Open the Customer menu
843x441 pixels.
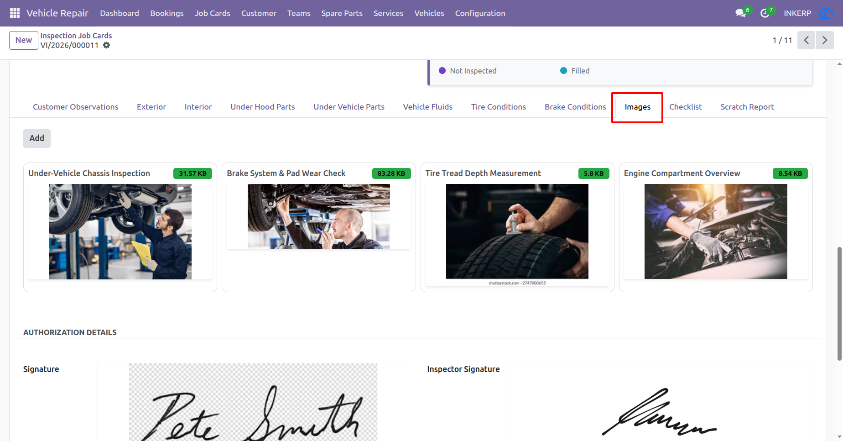pos(259,13)
